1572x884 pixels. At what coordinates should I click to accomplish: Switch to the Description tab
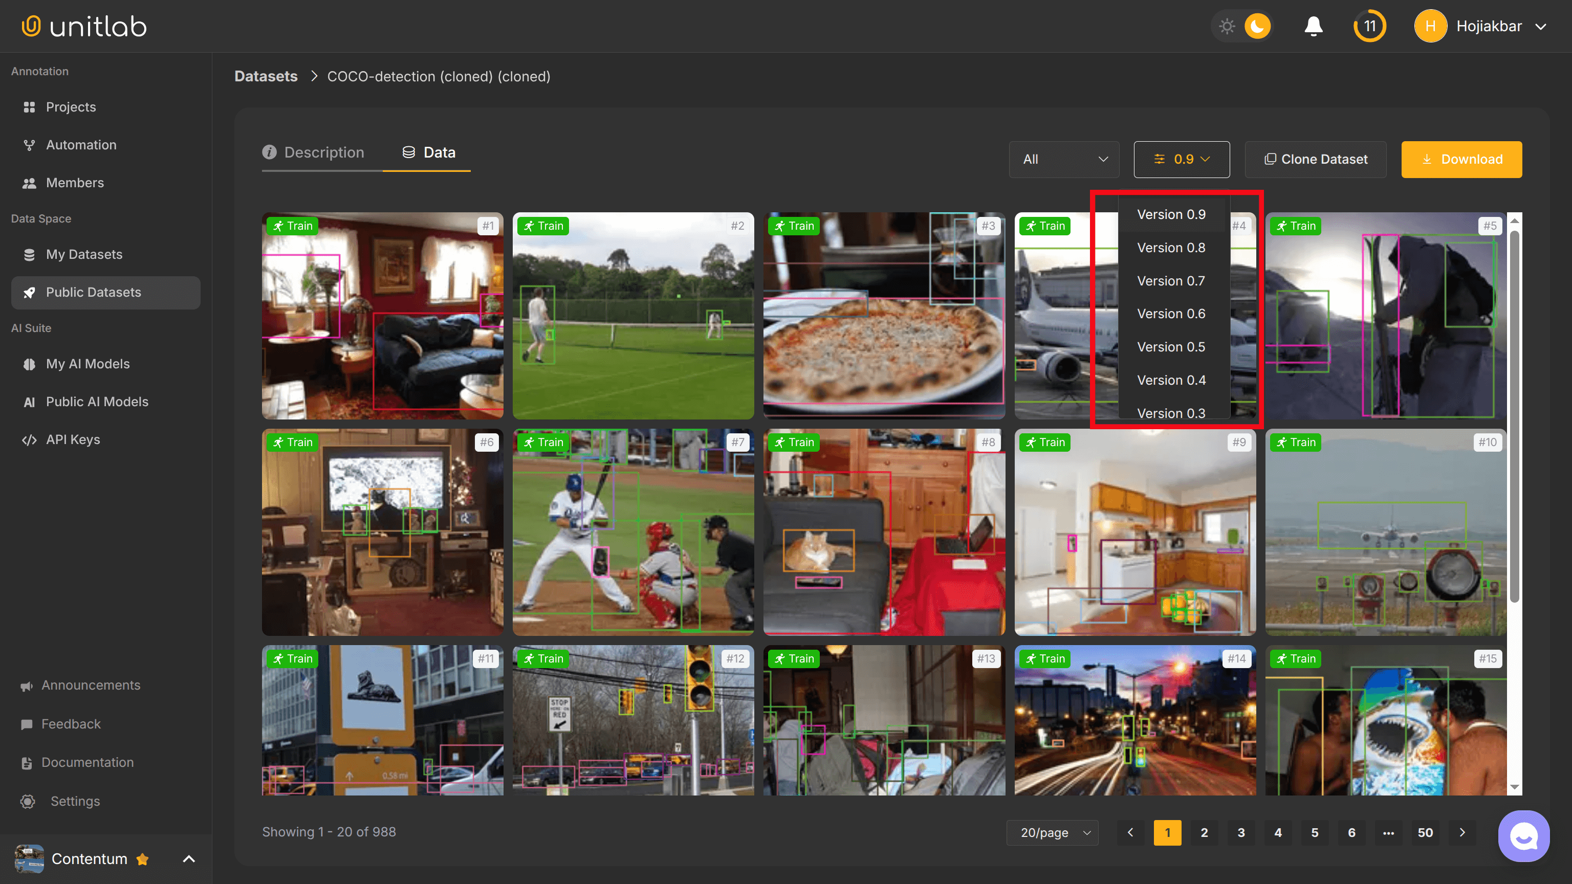(x=323, y=152)
